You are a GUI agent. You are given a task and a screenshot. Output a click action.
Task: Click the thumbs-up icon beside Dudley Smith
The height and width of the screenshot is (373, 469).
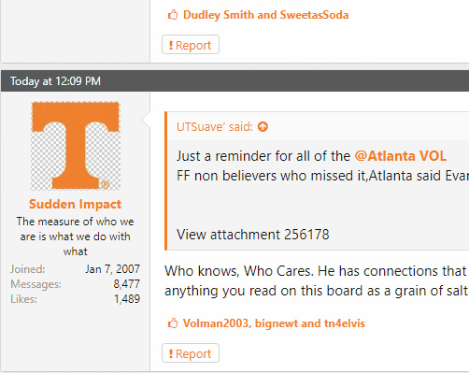coord(173,15)
